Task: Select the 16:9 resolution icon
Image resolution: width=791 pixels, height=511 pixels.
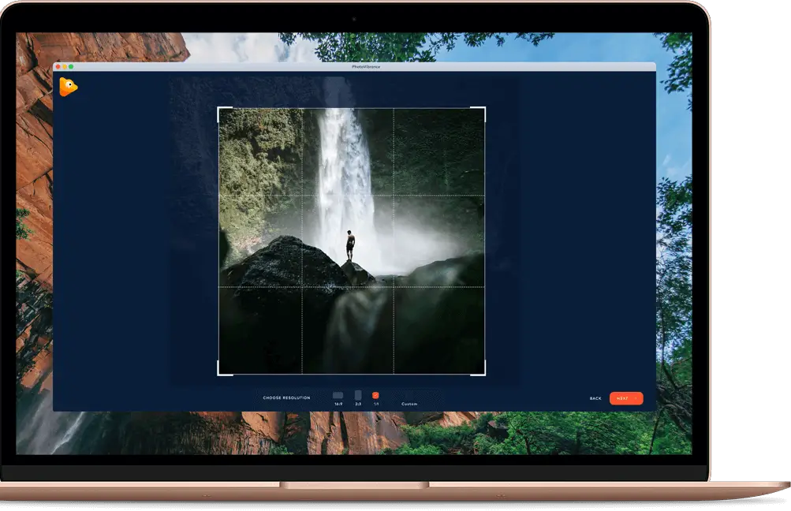Action: [x=338, y=395]
